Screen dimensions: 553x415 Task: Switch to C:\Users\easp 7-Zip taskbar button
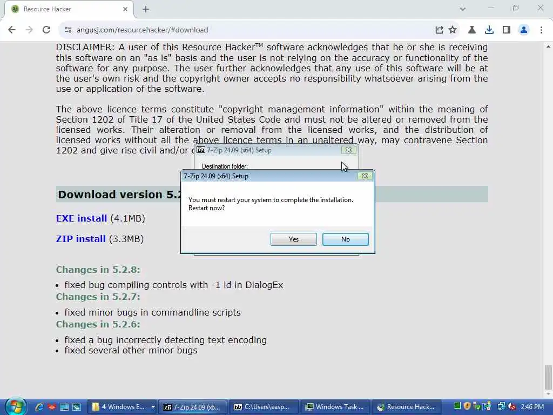tap(263, 407)
